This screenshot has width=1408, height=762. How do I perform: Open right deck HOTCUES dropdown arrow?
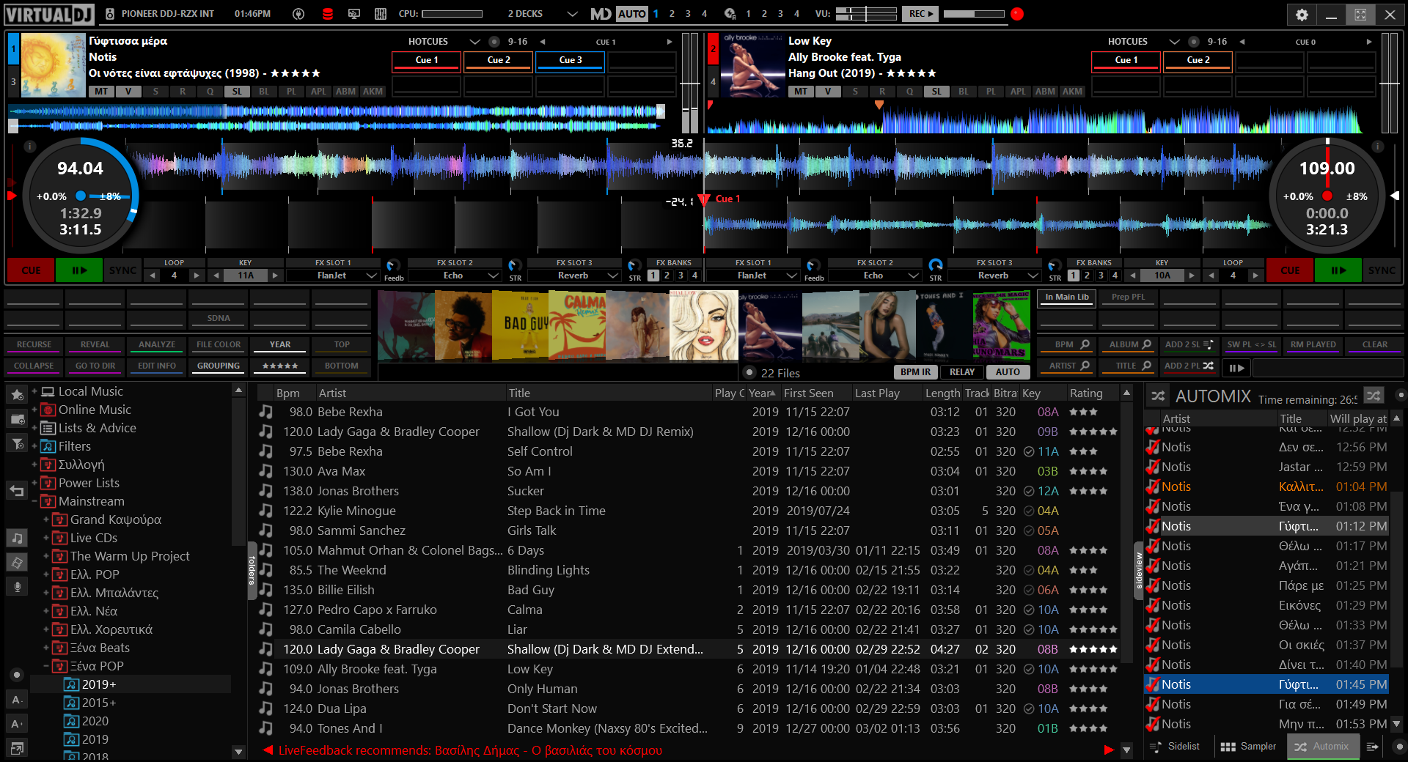(1174, 42)
